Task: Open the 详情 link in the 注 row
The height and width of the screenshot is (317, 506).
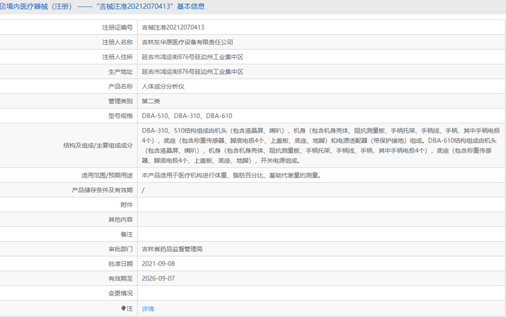Action: 148,309
